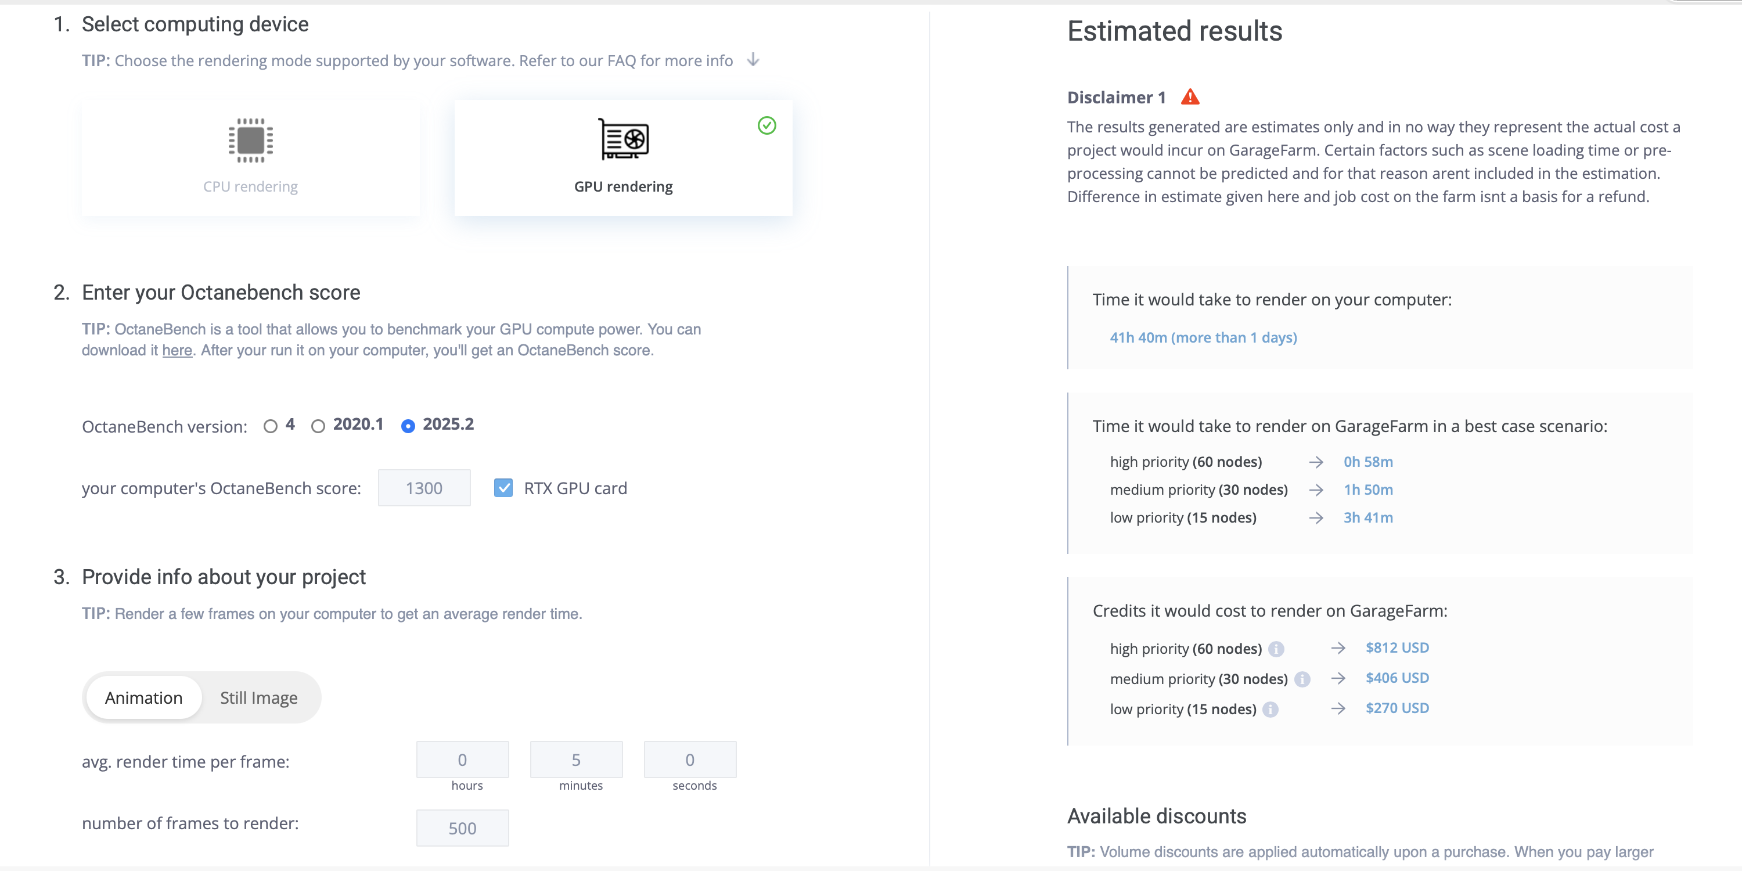Select the Animation tab
The width and height of the screenshot is (1742, 871).
[x=143, y=697]
